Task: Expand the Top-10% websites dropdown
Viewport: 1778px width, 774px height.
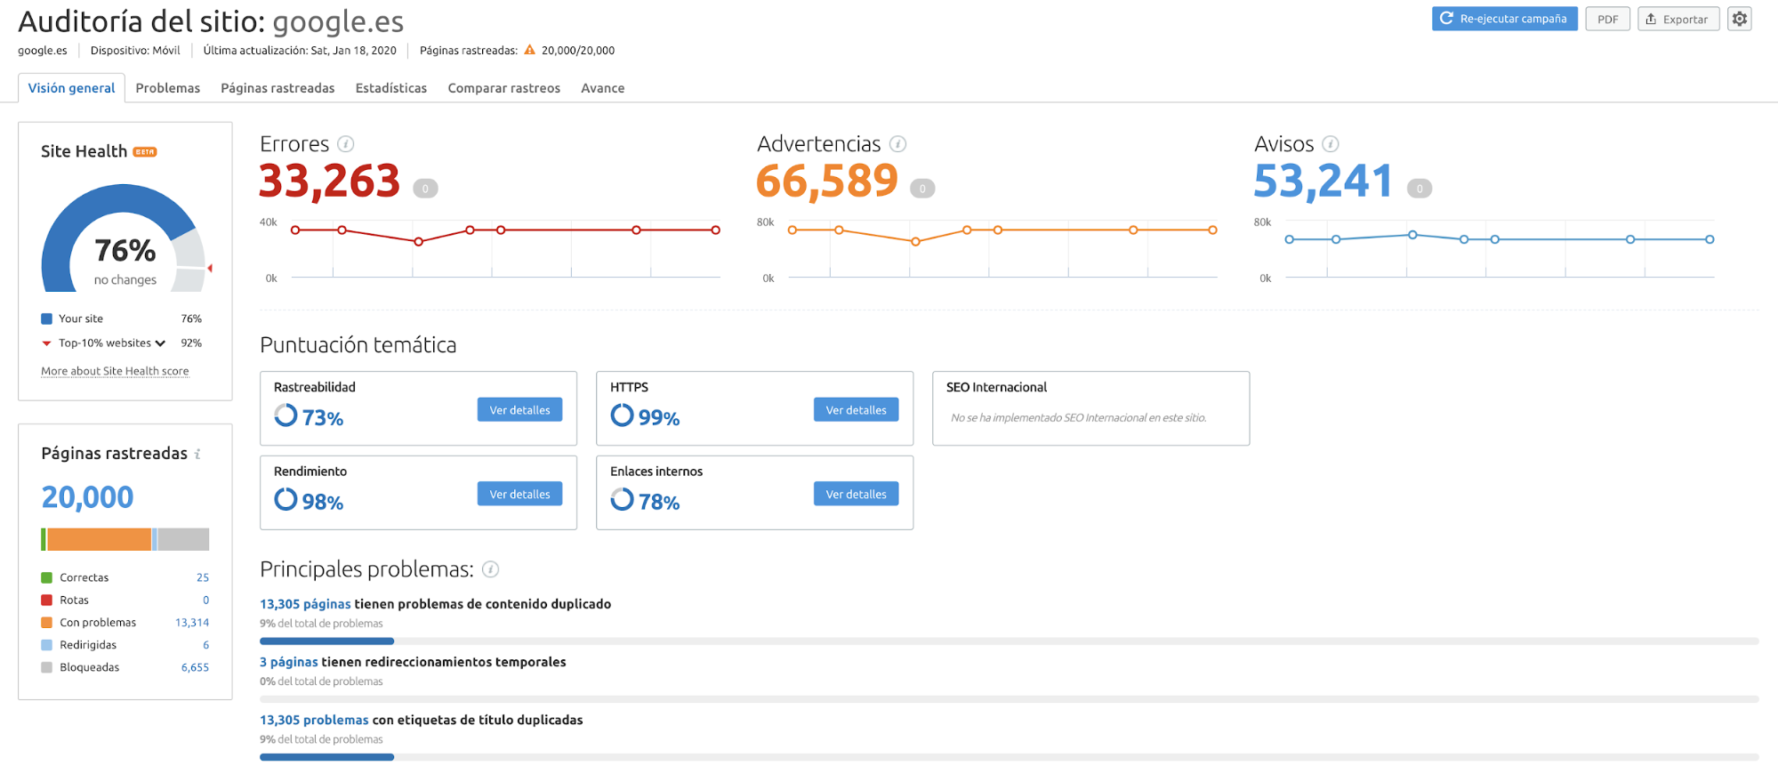Action: [x=160, y=343]
